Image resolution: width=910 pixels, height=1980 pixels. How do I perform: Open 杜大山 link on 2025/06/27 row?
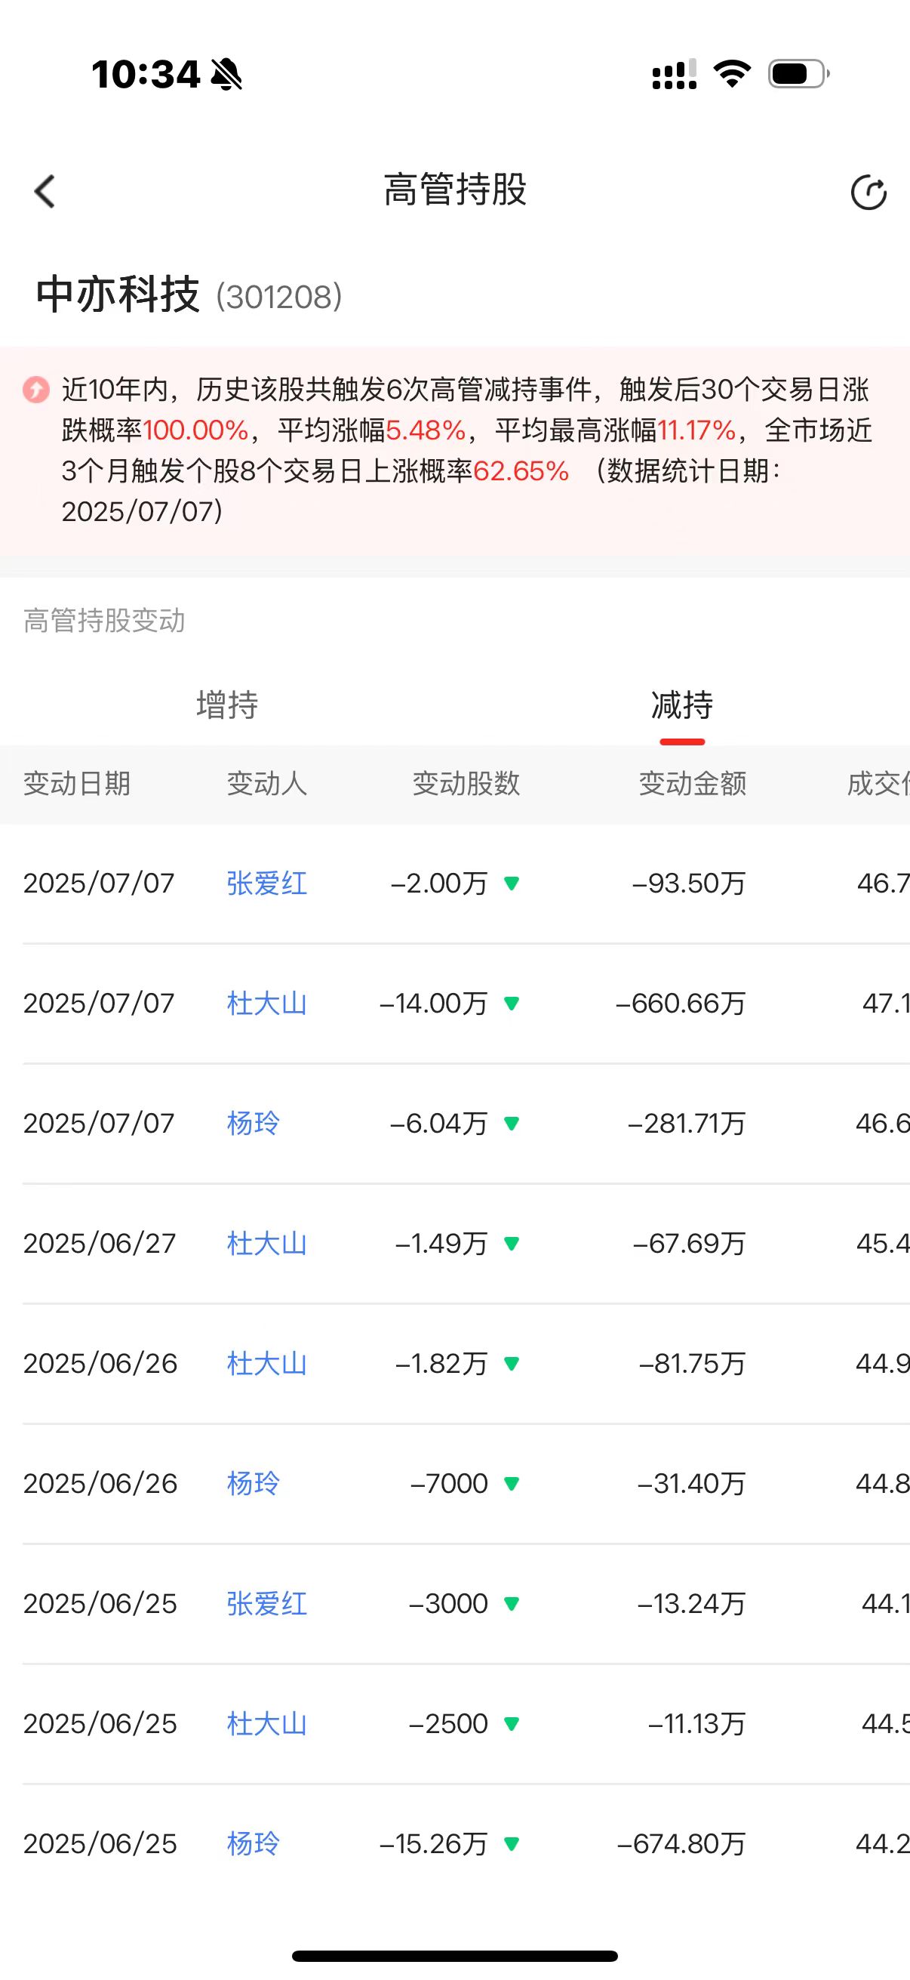tap(266, 1243)
